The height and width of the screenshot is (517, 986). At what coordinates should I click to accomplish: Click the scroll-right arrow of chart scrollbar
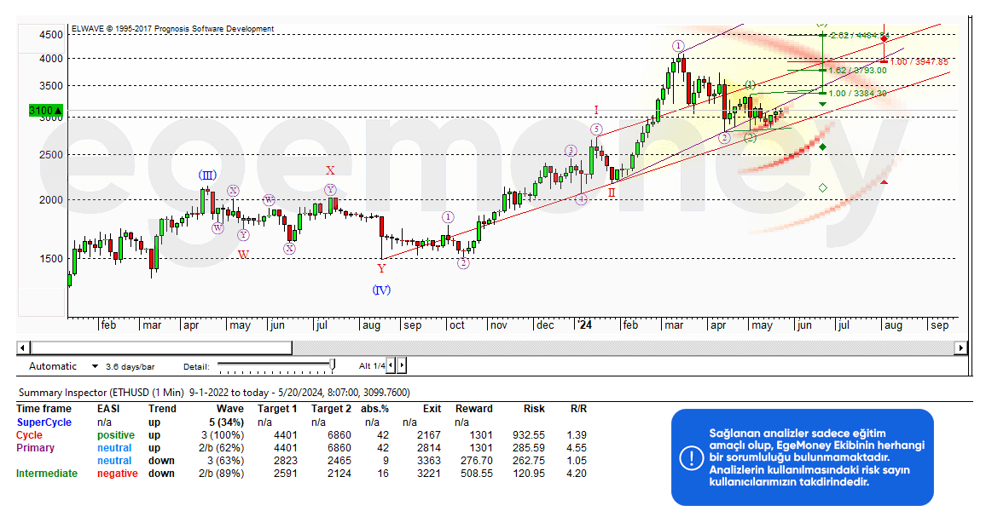(x=961, y=348)
